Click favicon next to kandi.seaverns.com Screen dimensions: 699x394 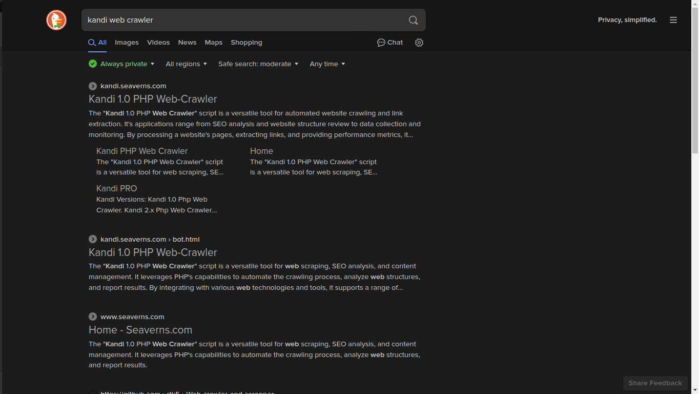click(x=93, y=86)
